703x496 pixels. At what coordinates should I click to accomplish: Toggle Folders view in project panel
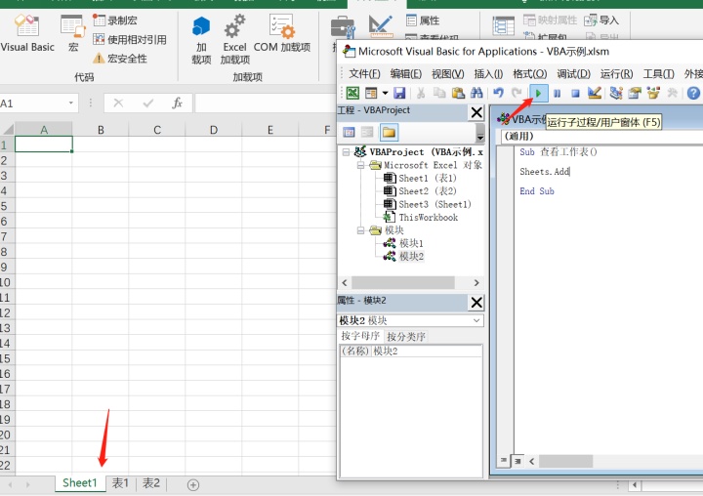(x=389, y=132)
